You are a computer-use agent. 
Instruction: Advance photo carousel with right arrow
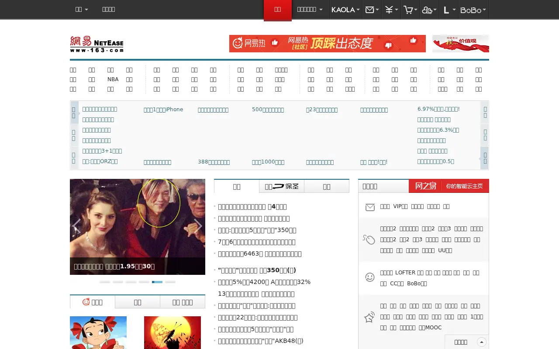click(x=198, y=226)
